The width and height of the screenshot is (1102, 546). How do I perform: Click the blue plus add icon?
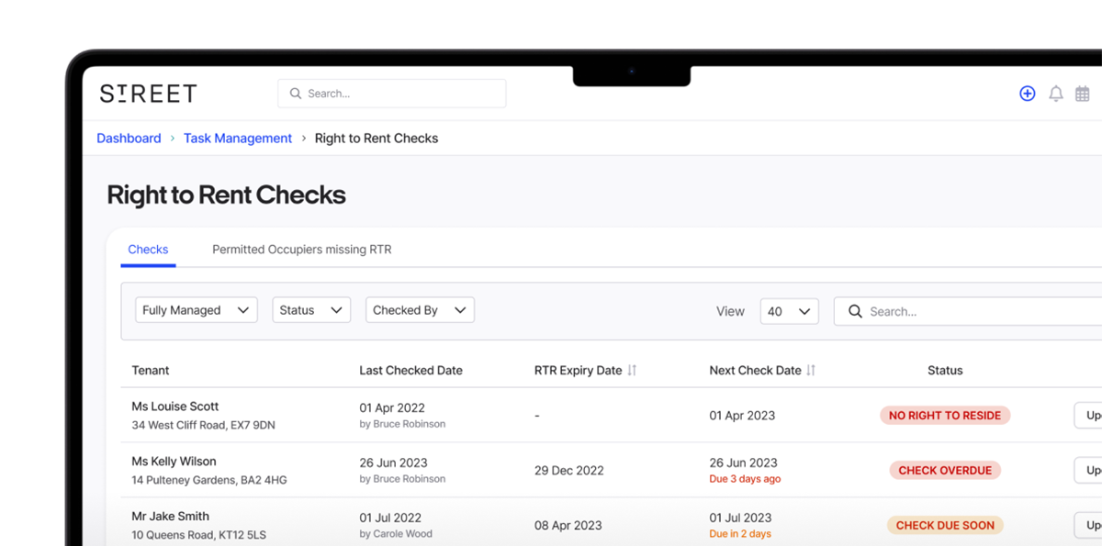pyautogui.click(x=1028, y=94)
